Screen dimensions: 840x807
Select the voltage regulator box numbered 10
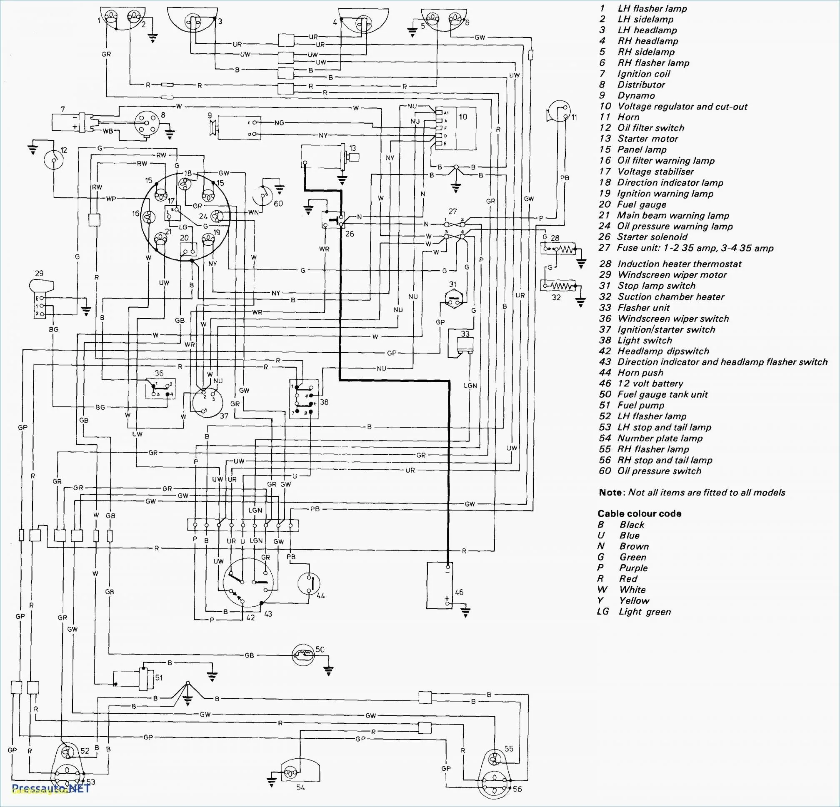point(456,129)
